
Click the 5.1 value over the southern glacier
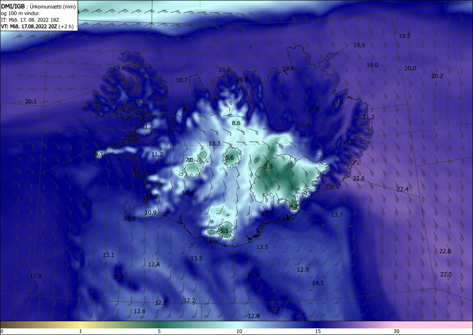click(224, 231)
